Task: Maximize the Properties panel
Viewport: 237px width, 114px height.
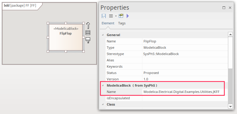Action: [x=224, y=8]
